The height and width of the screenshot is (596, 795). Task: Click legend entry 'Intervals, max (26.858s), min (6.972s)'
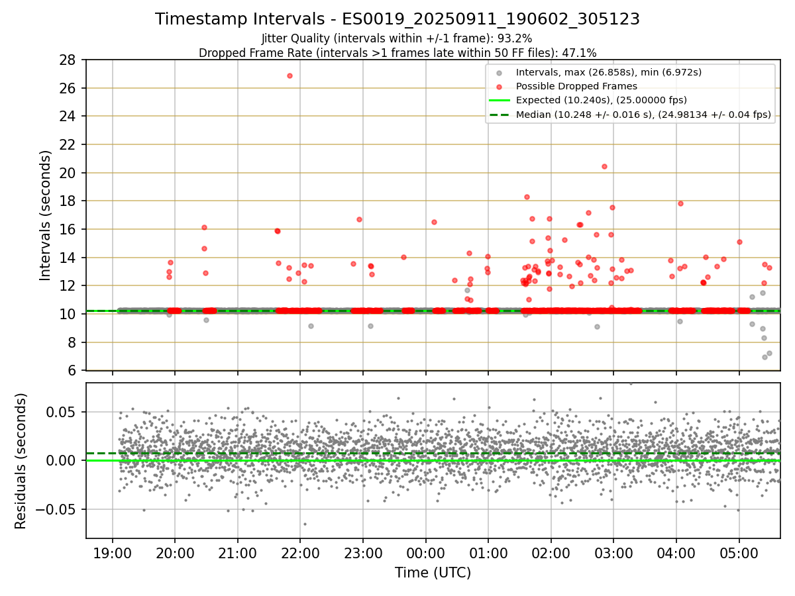(609, 72)
